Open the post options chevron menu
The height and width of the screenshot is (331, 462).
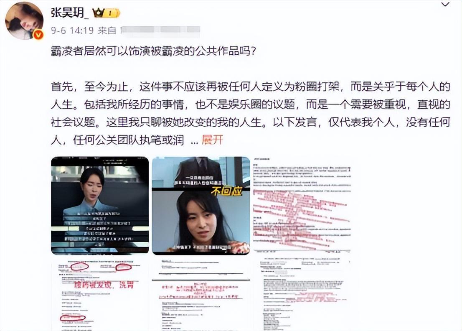click(x=445, y=5)
